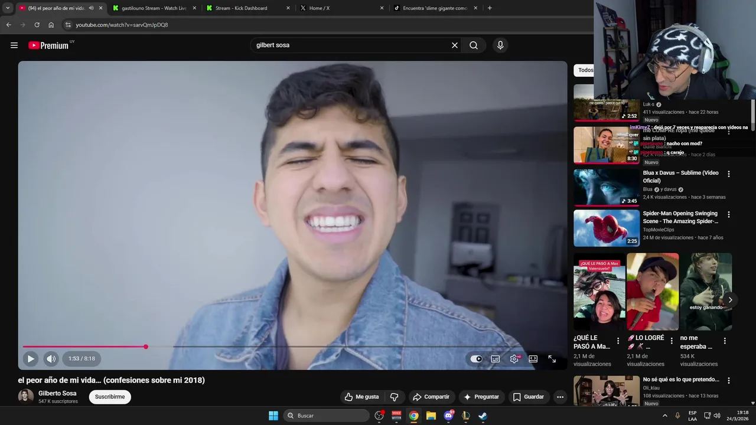This screenshot has height=425, width=756.
Task: Go back to the previous page
Action: pos(8,25)
